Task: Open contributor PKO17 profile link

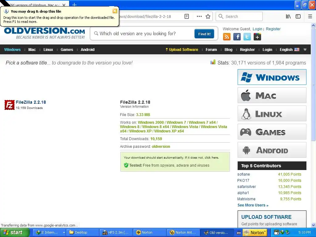Action: pyautogui.click(x=243, y=180)
